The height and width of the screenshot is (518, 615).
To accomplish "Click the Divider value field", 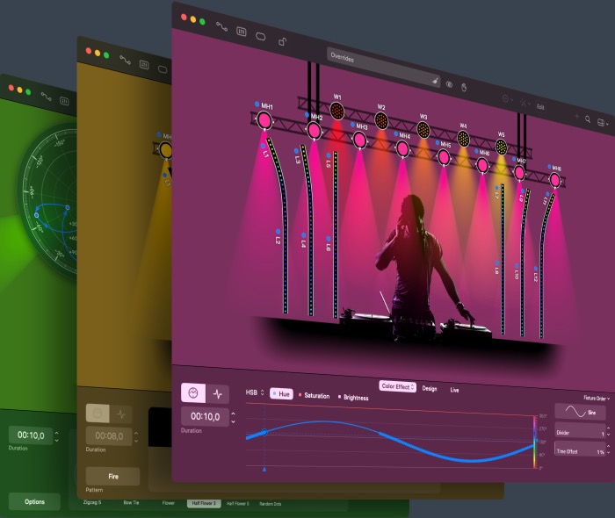I will point(580,432).
